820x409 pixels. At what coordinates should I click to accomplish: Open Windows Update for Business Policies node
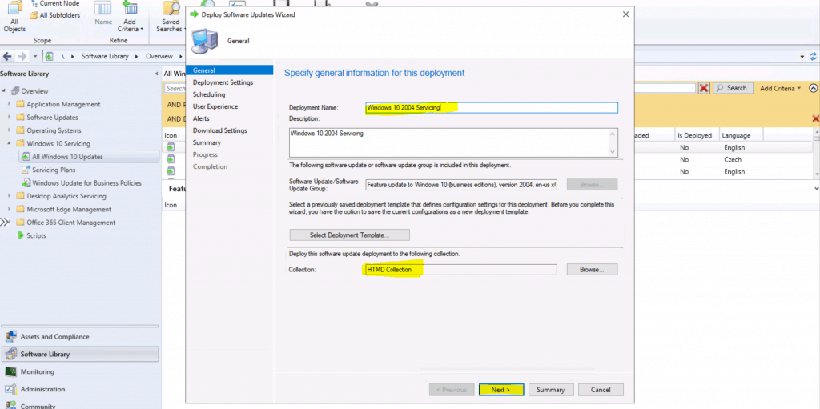point(86,183)
